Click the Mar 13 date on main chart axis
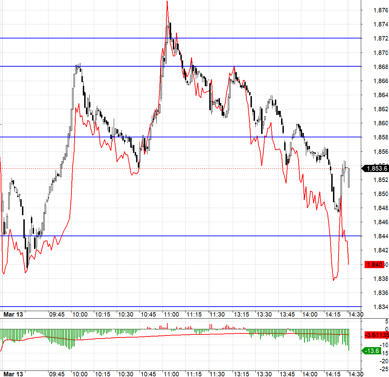The height and width of the screenshot is (377, 389). 13,315
